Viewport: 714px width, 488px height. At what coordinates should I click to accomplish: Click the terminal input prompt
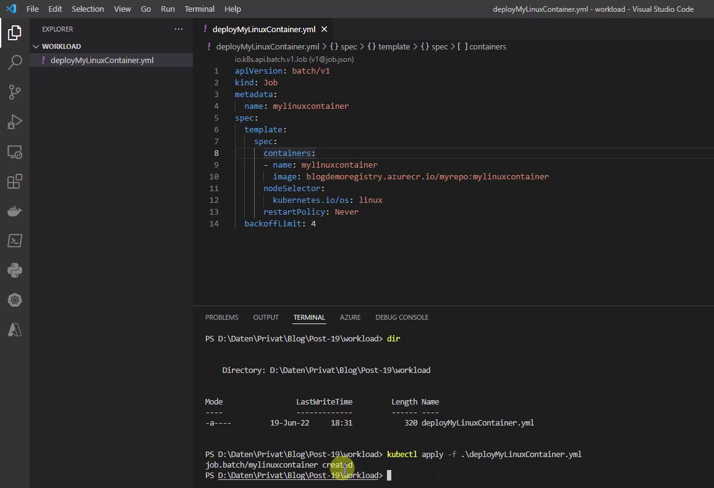tap(433, 475)
